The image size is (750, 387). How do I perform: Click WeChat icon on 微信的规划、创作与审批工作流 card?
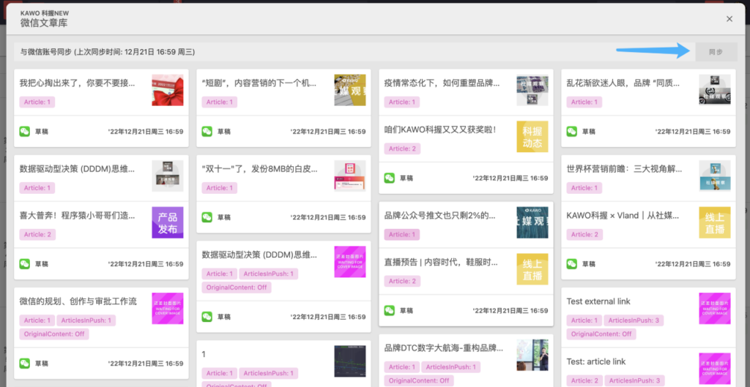point(25,363)
